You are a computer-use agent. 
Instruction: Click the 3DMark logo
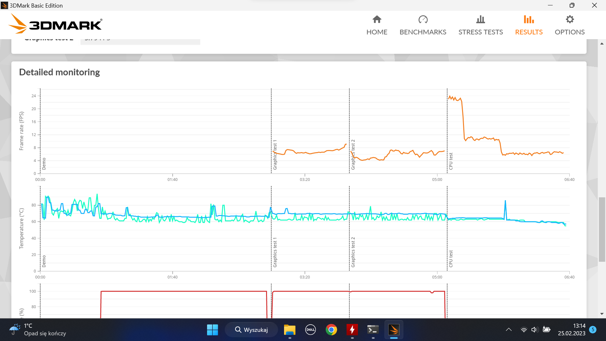click(x=55, y=24)
